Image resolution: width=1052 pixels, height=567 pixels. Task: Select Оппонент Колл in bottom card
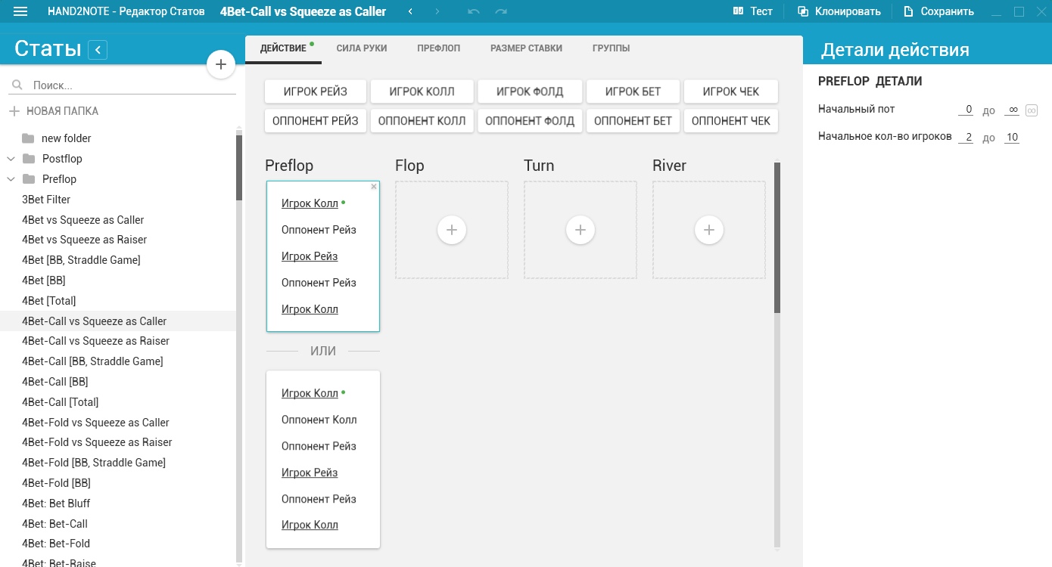[319, 420]
